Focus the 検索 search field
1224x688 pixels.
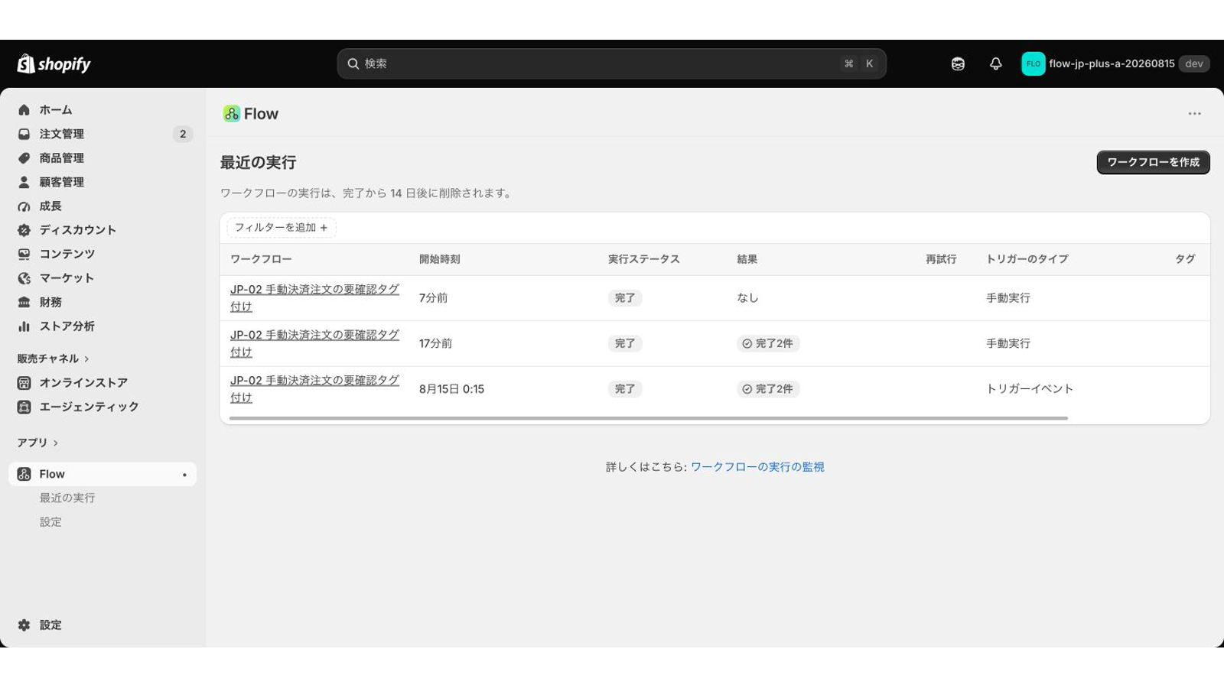point(611,64)
